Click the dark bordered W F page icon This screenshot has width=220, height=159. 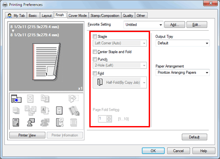pyautogui.click(x=59, y=110)
